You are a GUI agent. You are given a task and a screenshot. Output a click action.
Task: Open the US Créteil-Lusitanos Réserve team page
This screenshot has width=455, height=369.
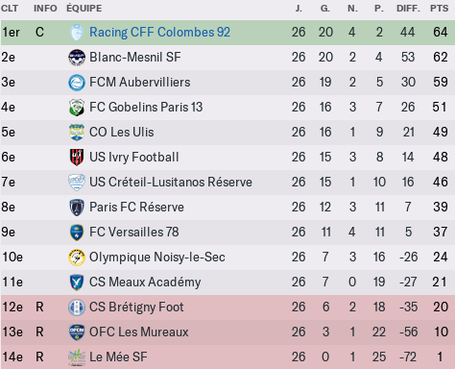click(171, 182)
